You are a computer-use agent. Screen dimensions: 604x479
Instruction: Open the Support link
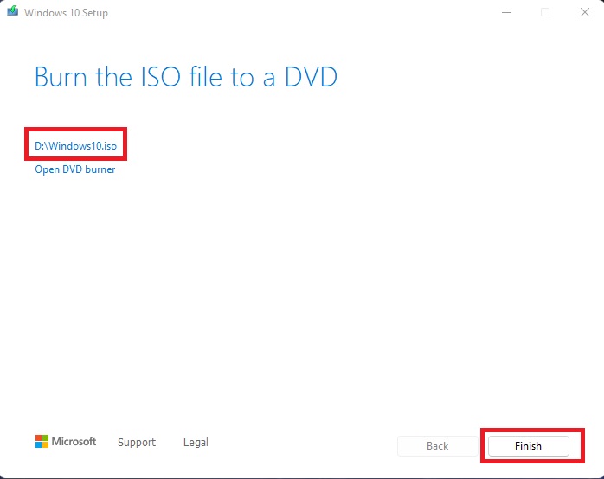[x=137, y=443]
